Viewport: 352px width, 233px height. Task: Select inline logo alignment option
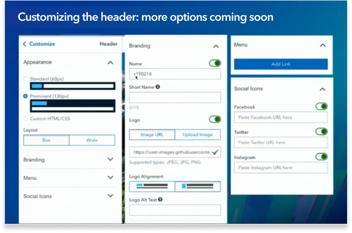198,186
